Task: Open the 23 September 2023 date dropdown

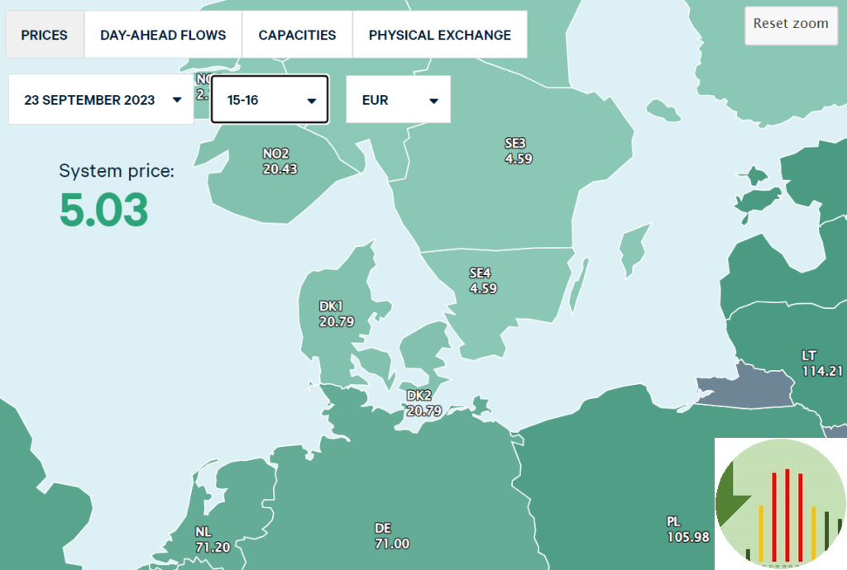Action: [x=101, y=100]
